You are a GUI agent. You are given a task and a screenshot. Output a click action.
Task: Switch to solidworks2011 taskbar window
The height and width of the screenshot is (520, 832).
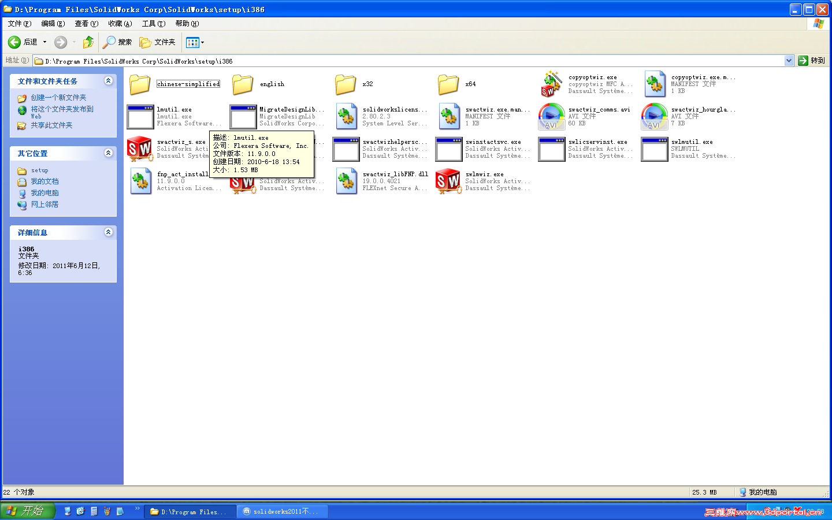coord(283,511)
